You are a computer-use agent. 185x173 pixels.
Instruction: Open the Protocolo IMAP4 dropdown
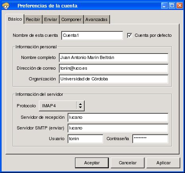point(62,106)
